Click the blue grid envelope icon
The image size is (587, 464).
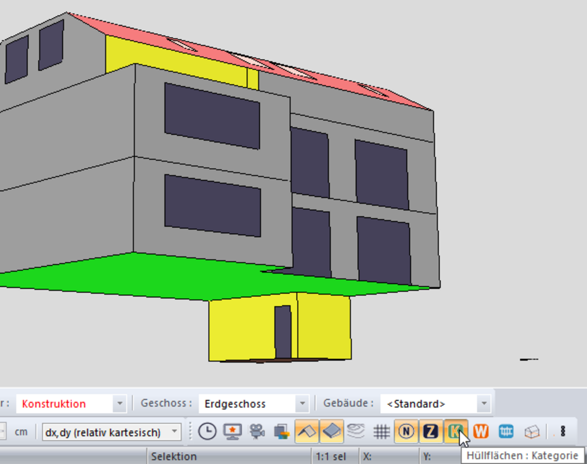coord(506,432)
